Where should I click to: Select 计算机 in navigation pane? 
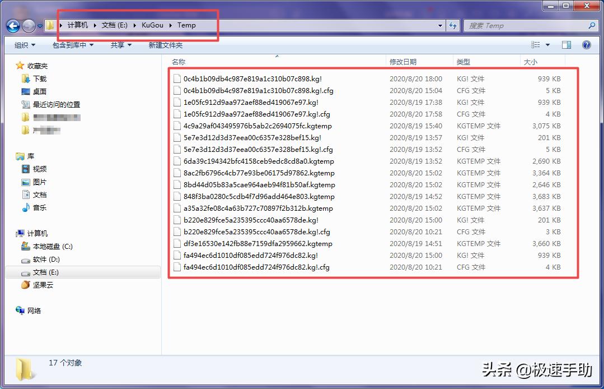click(x=38, y=233)
